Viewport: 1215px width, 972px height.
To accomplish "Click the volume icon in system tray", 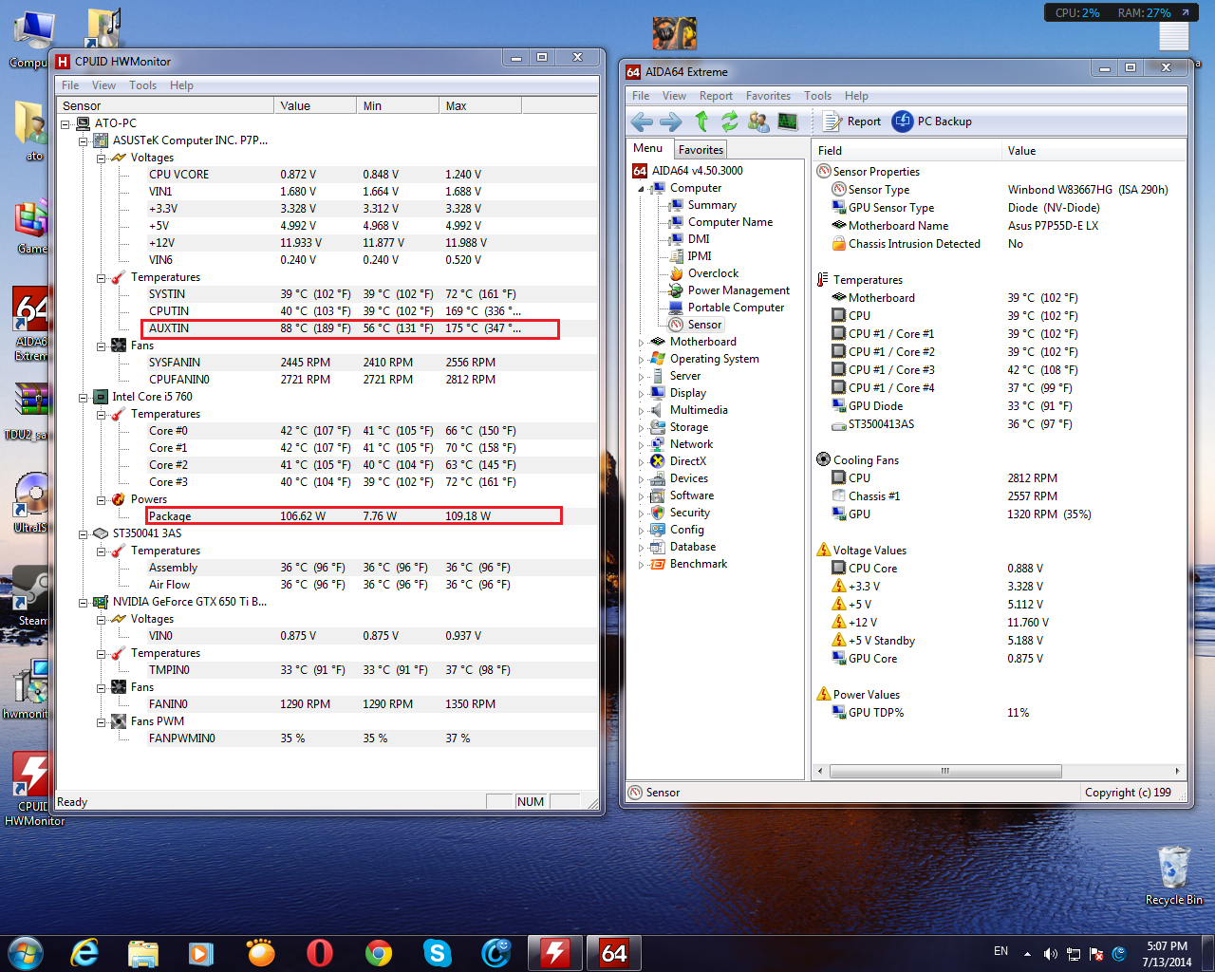I will pos(1050,954).
